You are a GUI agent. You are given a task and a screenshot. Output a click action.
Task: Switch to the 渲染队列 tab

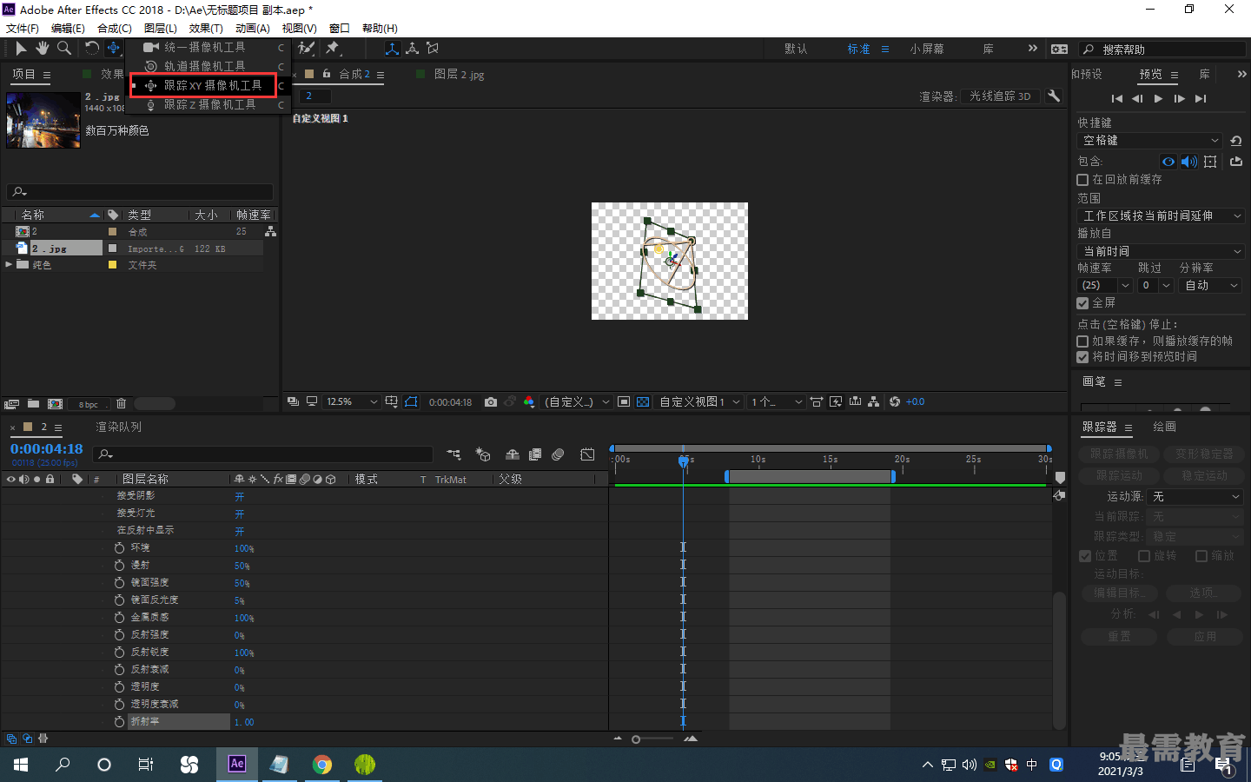coord(118,427)
